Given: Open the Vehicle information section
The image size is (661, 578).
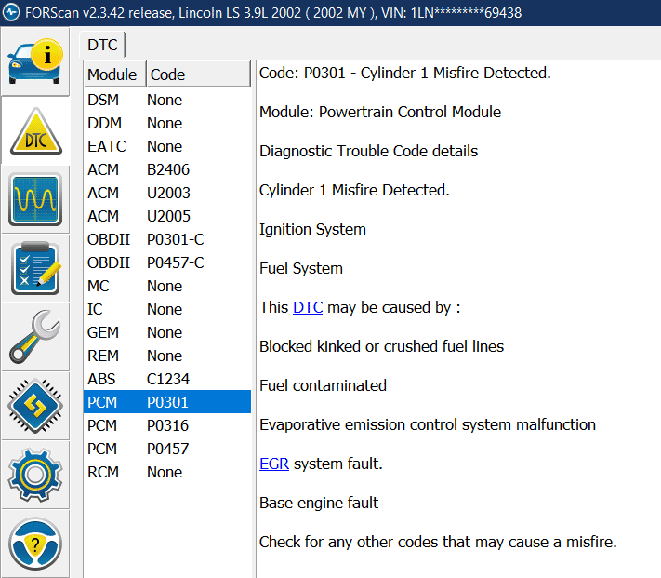Looking at the screenshot, I should (x=35, y=61).
